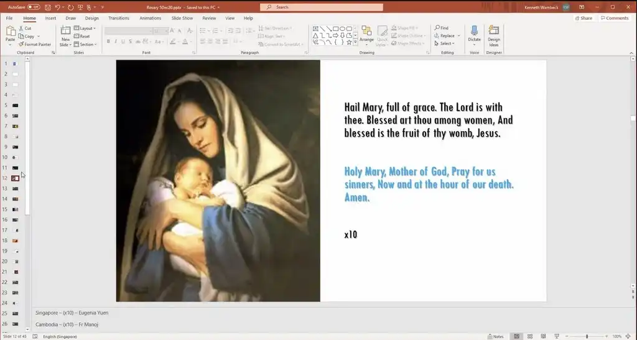This screenshot has height=340, width=637.
Task: Select the right arrow shape in gallery
Action: (x=335, y=35)
